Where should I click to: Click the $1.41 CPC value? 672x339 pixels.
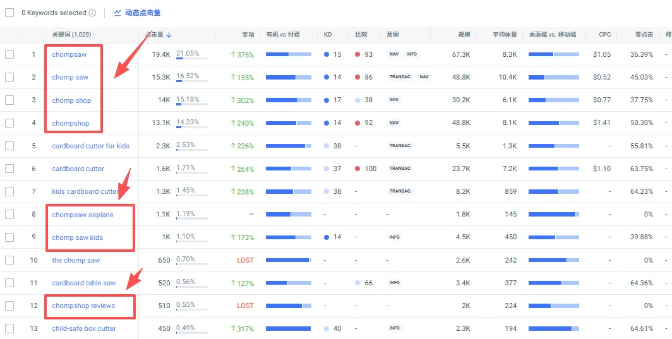pos(602,123)
